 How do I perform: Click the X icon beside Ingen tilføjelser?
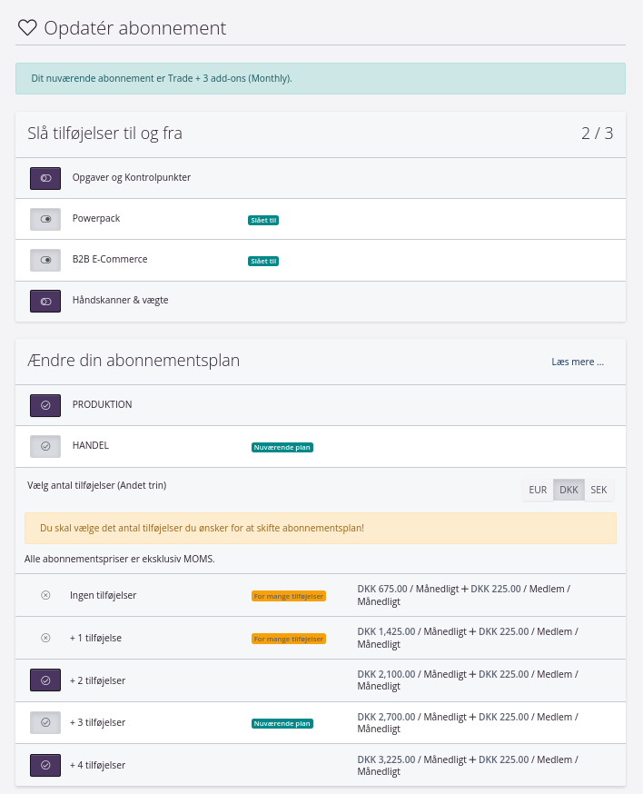[x=45, y=595]
